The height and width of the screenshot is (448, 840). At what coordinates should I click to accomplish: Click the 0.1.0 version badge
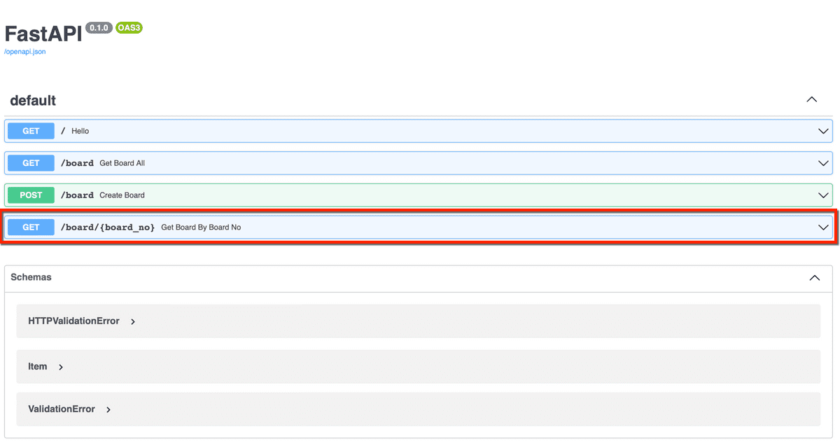click(99, 28)
